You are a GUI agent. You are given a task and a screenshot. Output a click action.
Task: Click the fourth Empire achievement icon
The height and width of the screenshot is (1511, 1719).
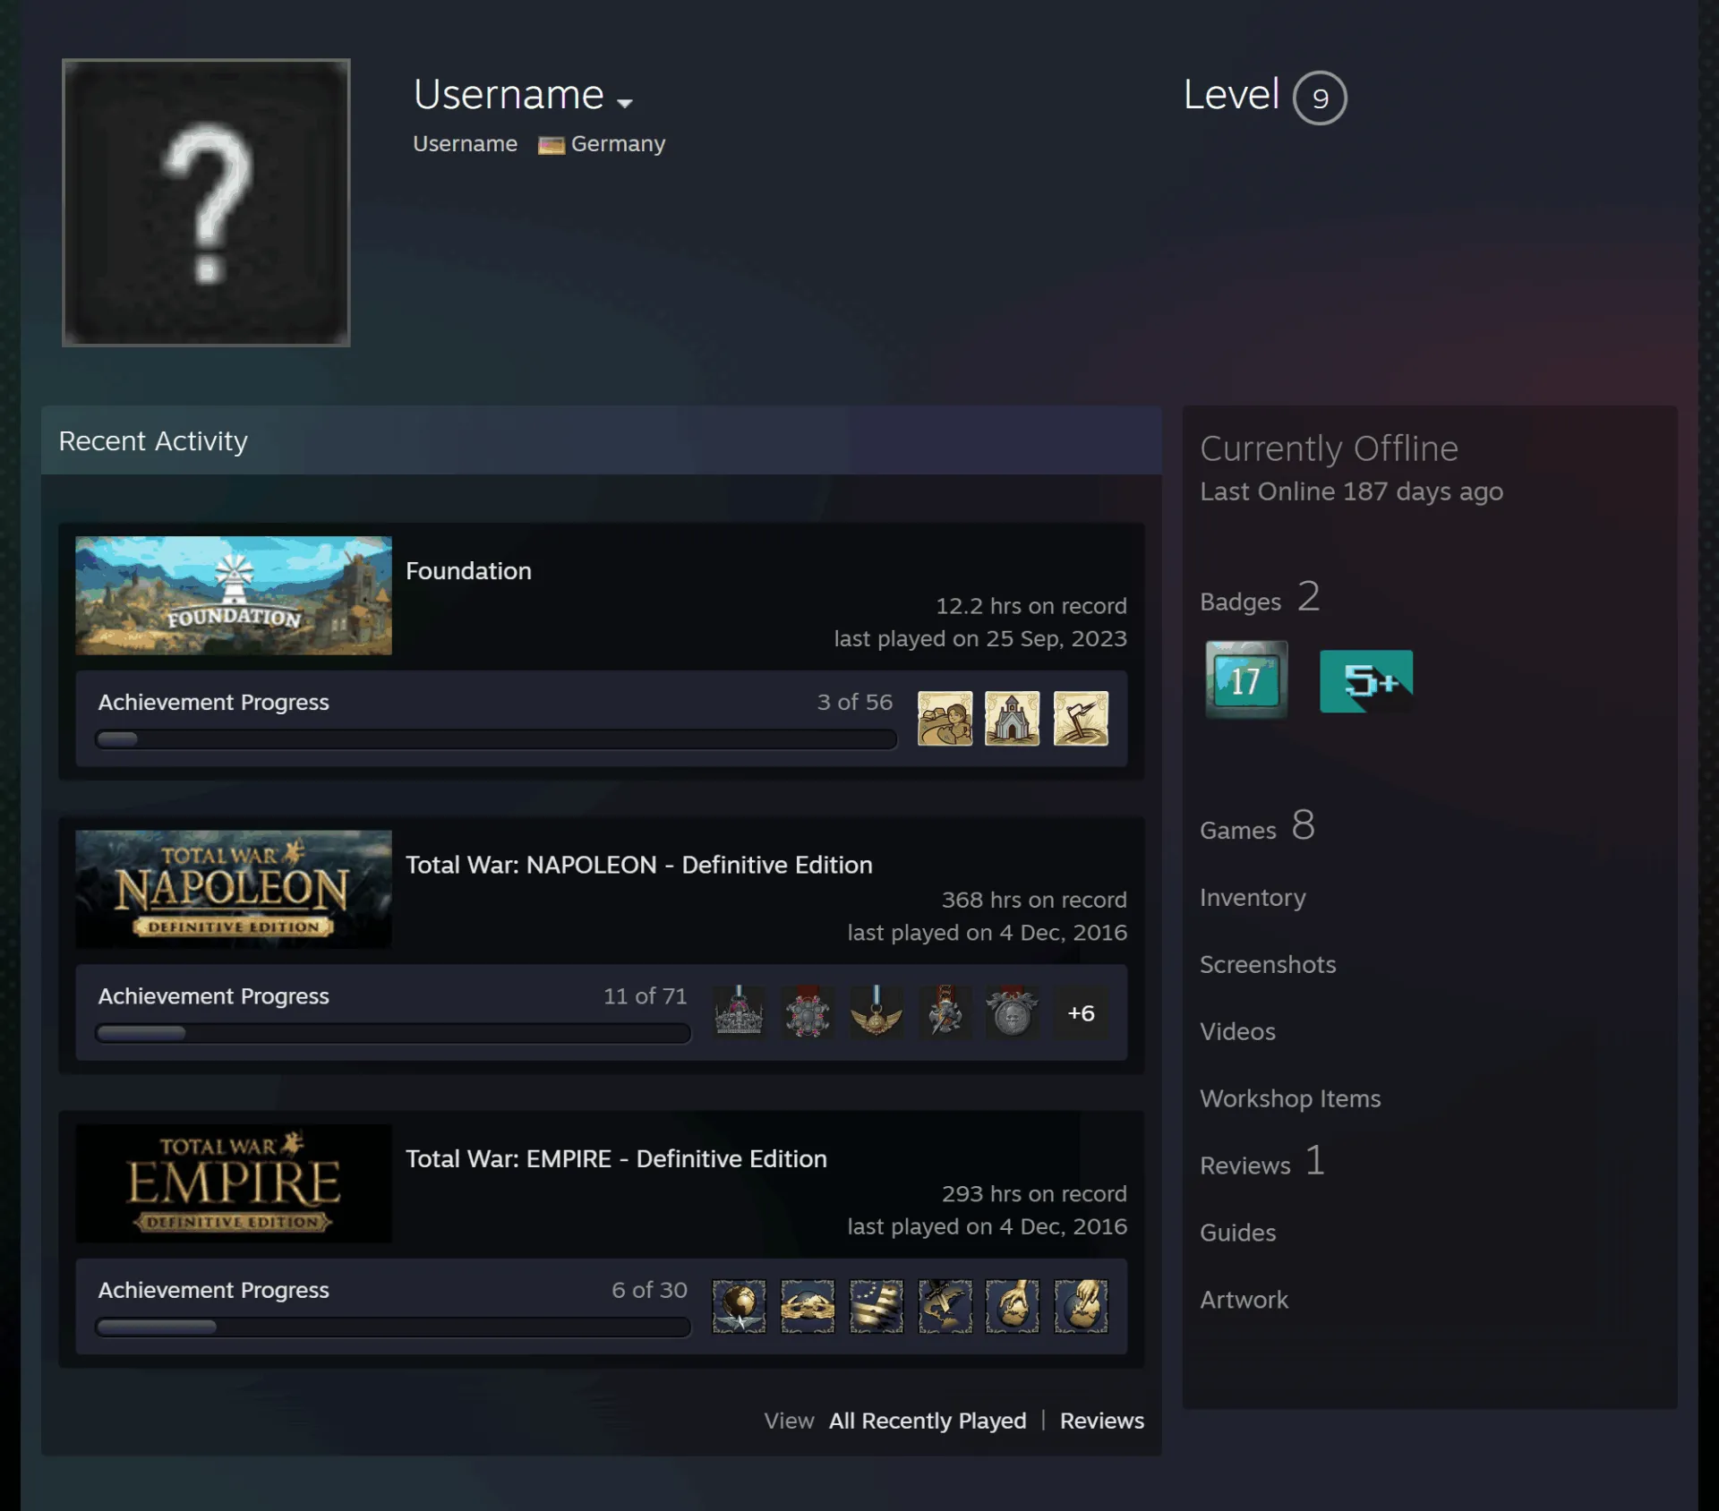[945, 1306]
